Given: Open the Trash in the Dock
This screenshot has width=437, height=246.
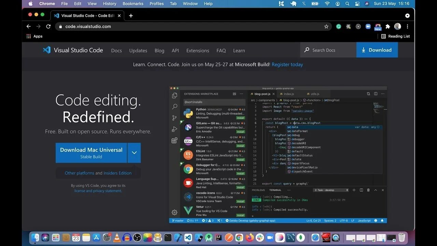Looking at the screenshot, I should [401, 237].
